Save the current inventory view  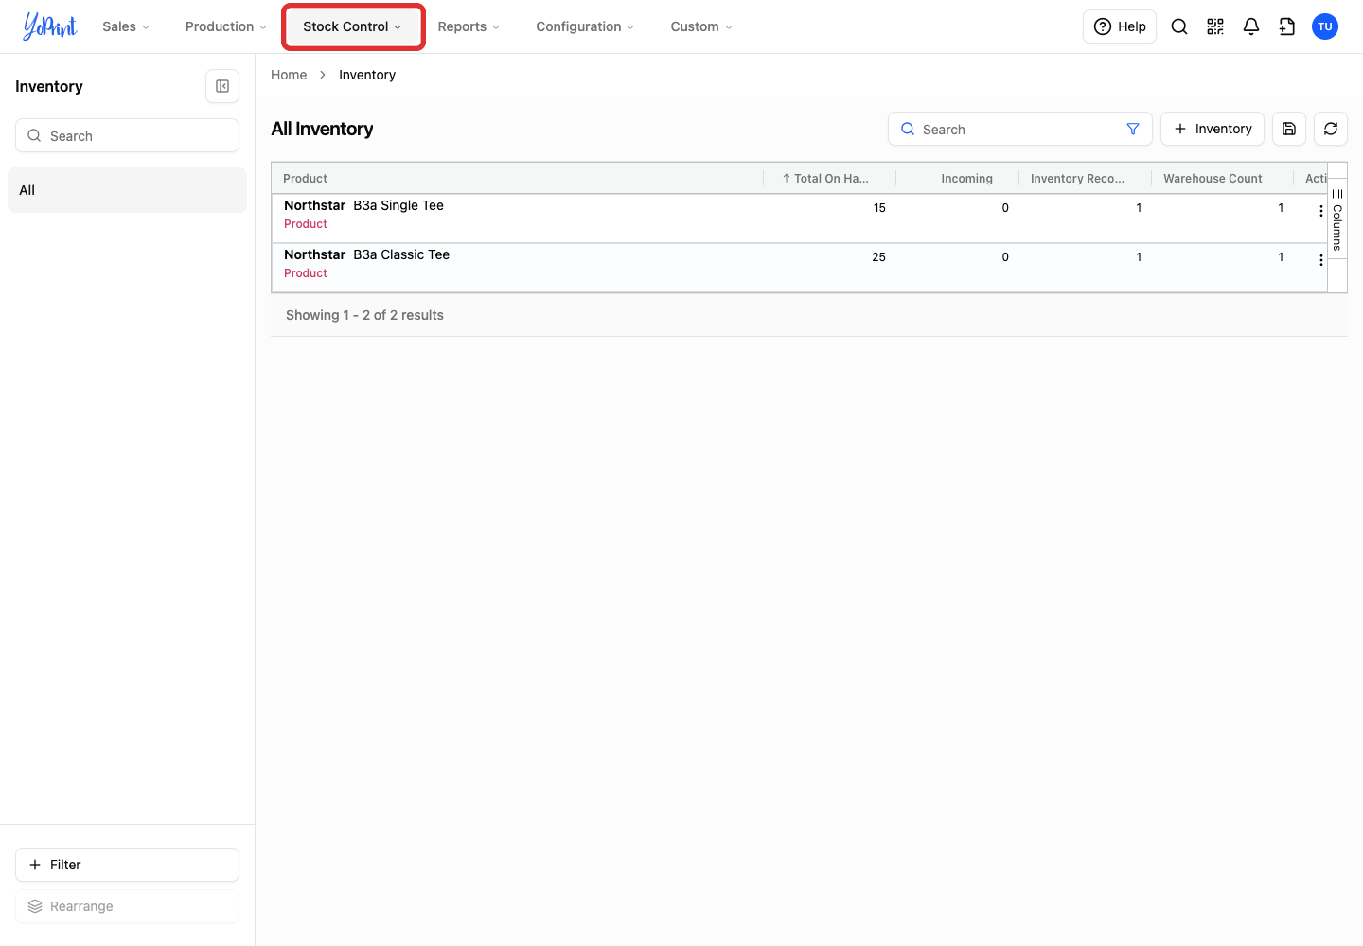point(1289,129)
